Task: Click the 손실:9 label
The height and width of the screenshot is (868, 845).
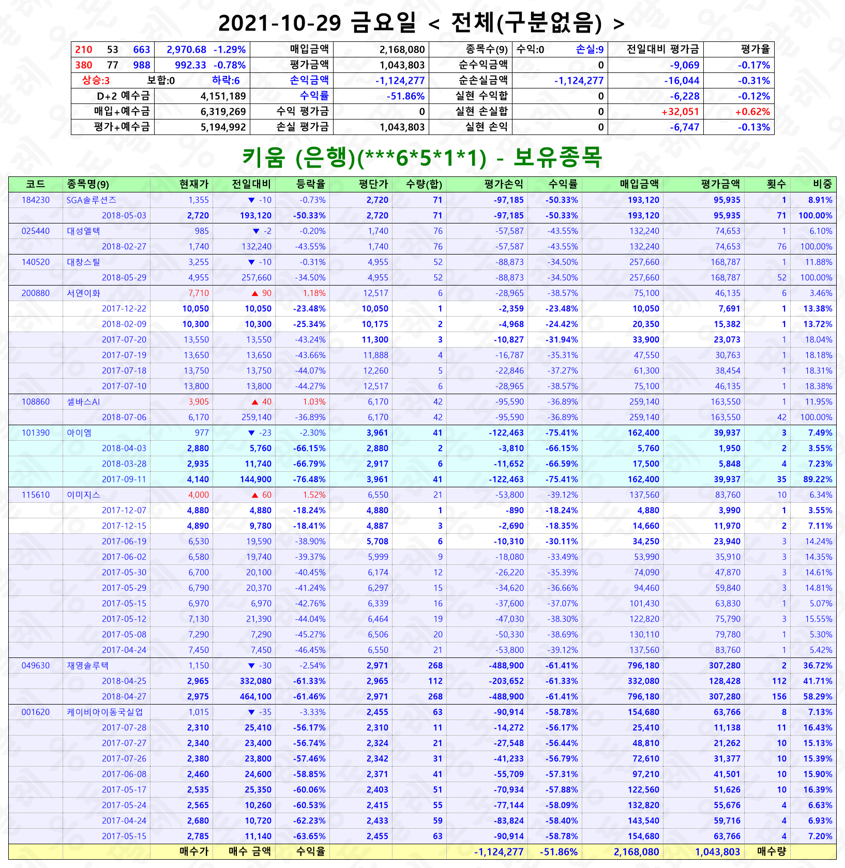Action: pos(590,49)
